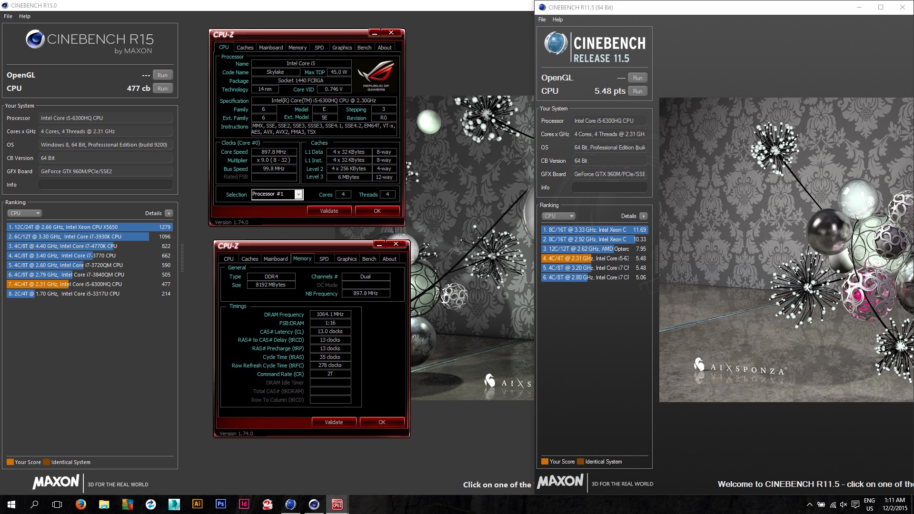This screenshot has width=914, height=514.
Task: Open Graphics tab in upper CPU-Z window
Action: [x=342, y=48]
